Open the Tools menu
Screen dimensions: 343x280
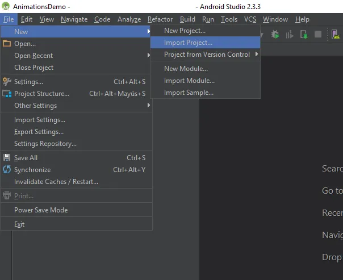point(229,19)
